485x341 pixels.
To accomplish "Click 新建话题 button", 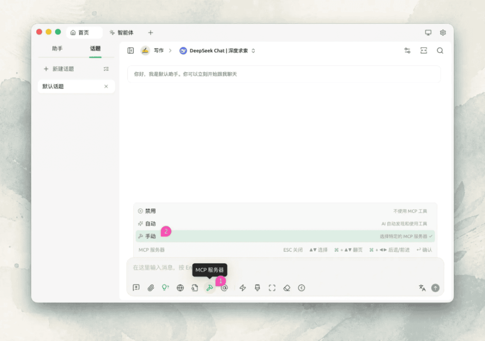I will [59, 69].
